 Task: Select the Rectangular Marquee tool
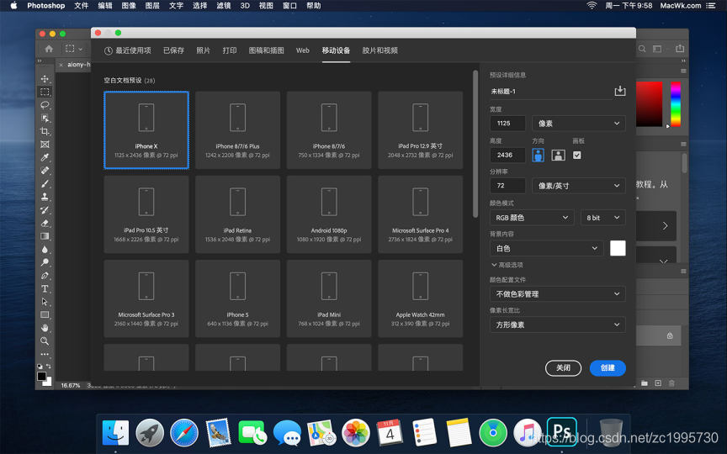[45, 92]
